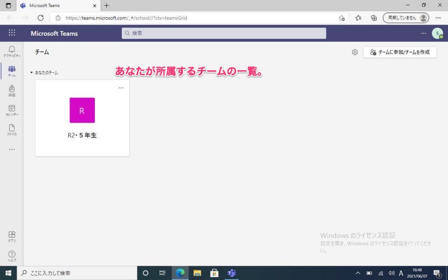Reload the page in the browser

tap(41, 18)
